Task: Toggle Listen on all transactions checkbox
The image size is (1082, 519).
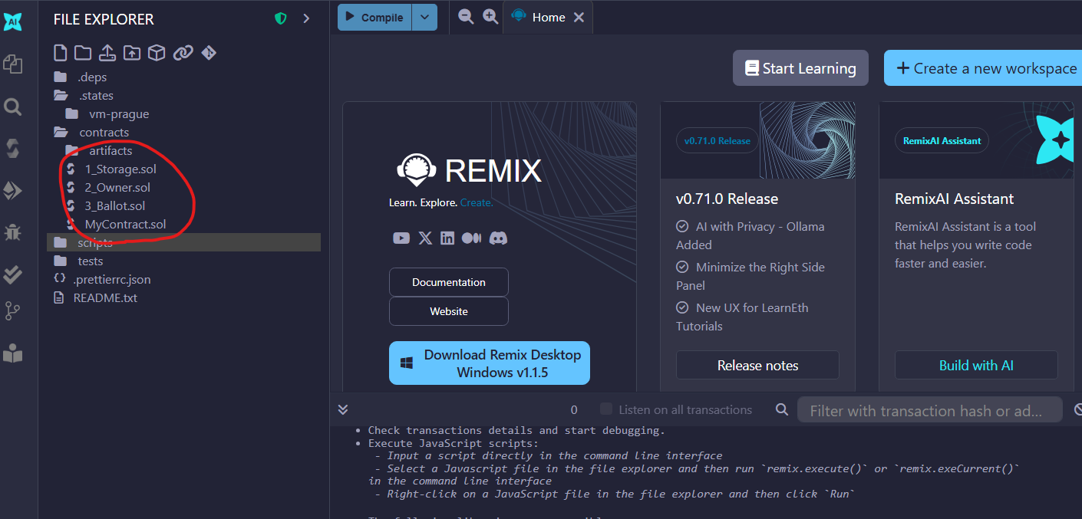Action: pos(606,409)
